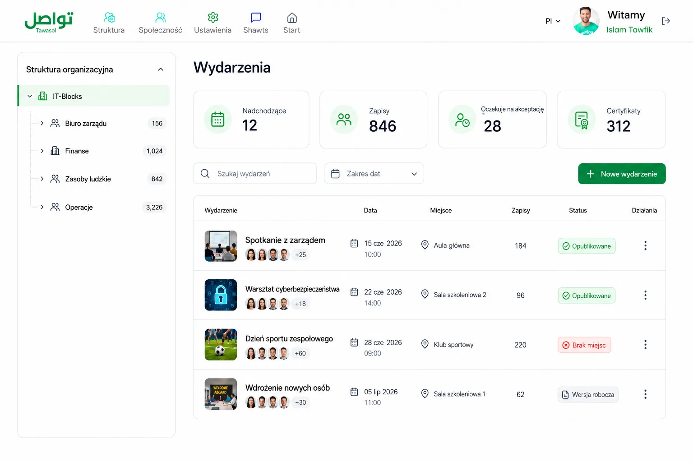Collapse the IT-Blocks tree node
The height and width of the screenshot is (462, 693).
tap(30, 96)
